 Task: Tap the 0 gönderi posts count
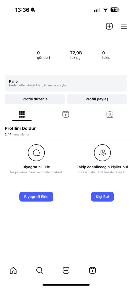44,55
